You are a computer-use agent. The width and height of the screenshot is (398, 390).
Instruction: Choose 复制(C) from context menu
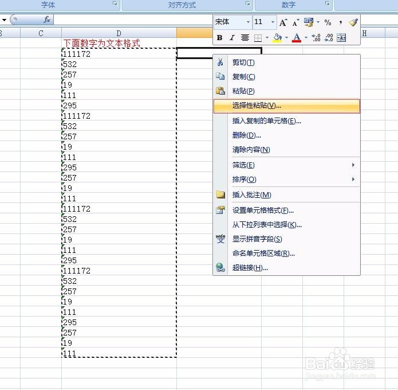click(286, 76)
